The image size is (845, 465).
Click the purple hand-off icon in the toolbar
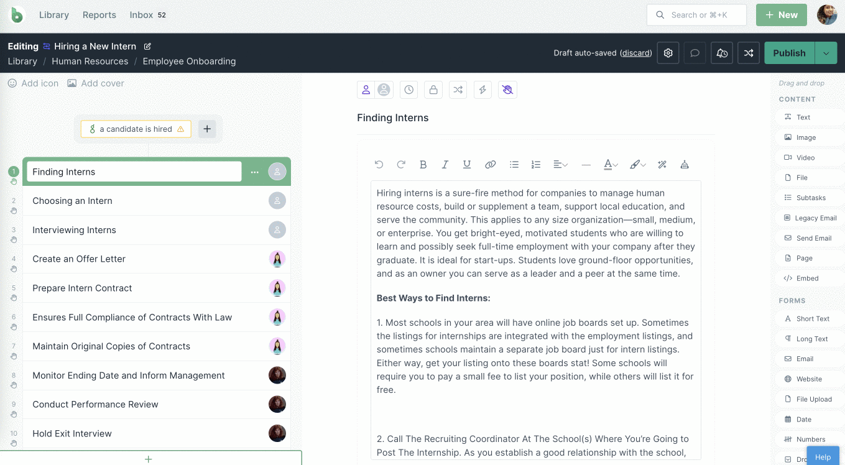click(507, 90)
